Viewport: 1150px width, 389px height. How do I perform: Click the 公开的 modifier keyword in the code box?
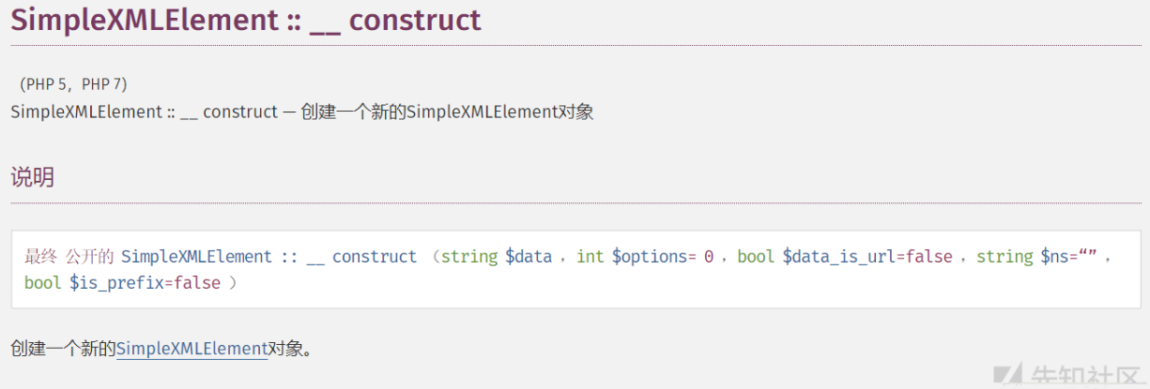(x=89, y=257)
